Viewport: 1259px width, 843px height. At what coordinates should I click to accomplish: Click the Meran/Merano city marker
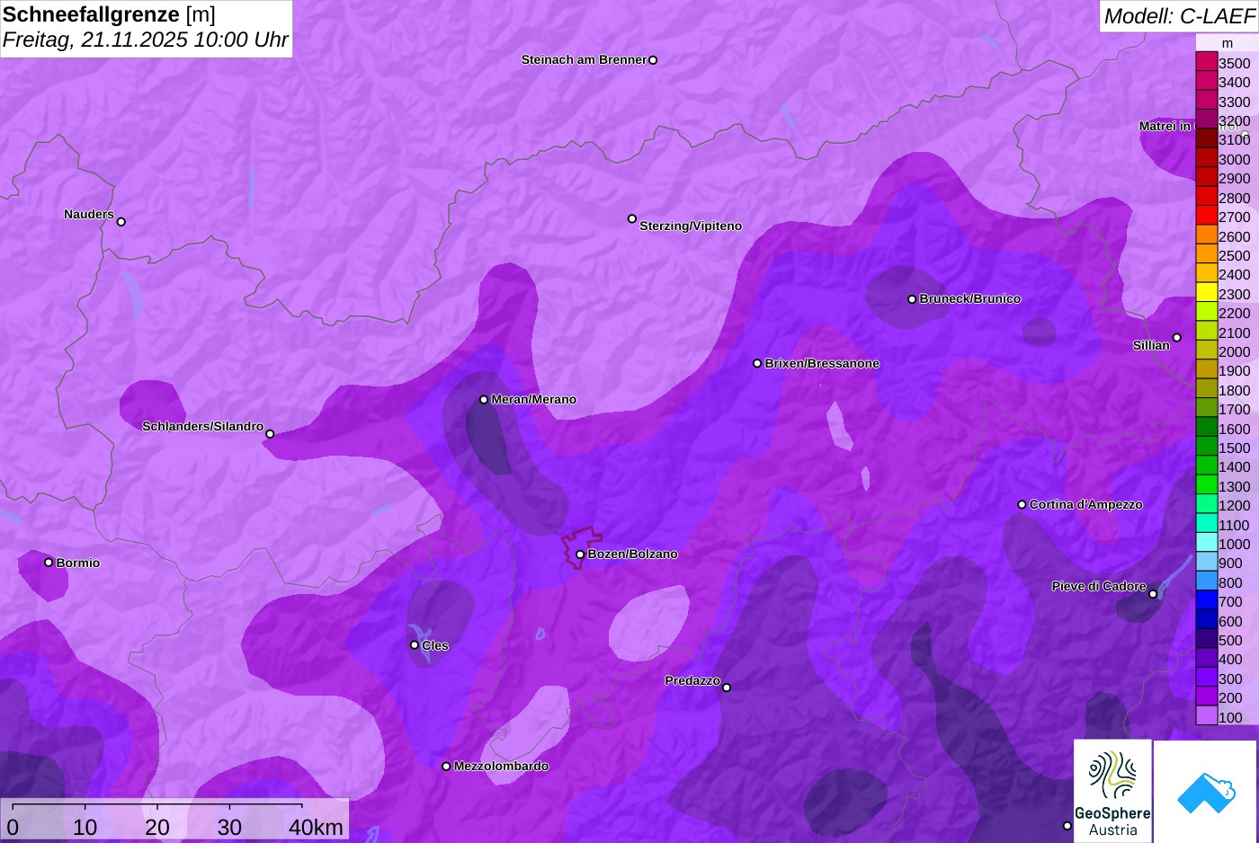click(x=484, y=400)
